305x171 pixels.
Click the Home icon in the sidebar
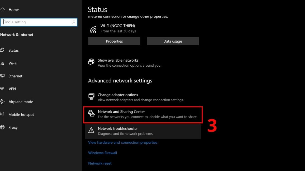[x=3, y=9]
